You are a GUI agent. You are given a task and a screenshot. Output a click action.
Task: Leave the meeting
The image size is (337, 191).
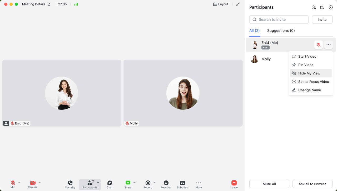(234, 184)
